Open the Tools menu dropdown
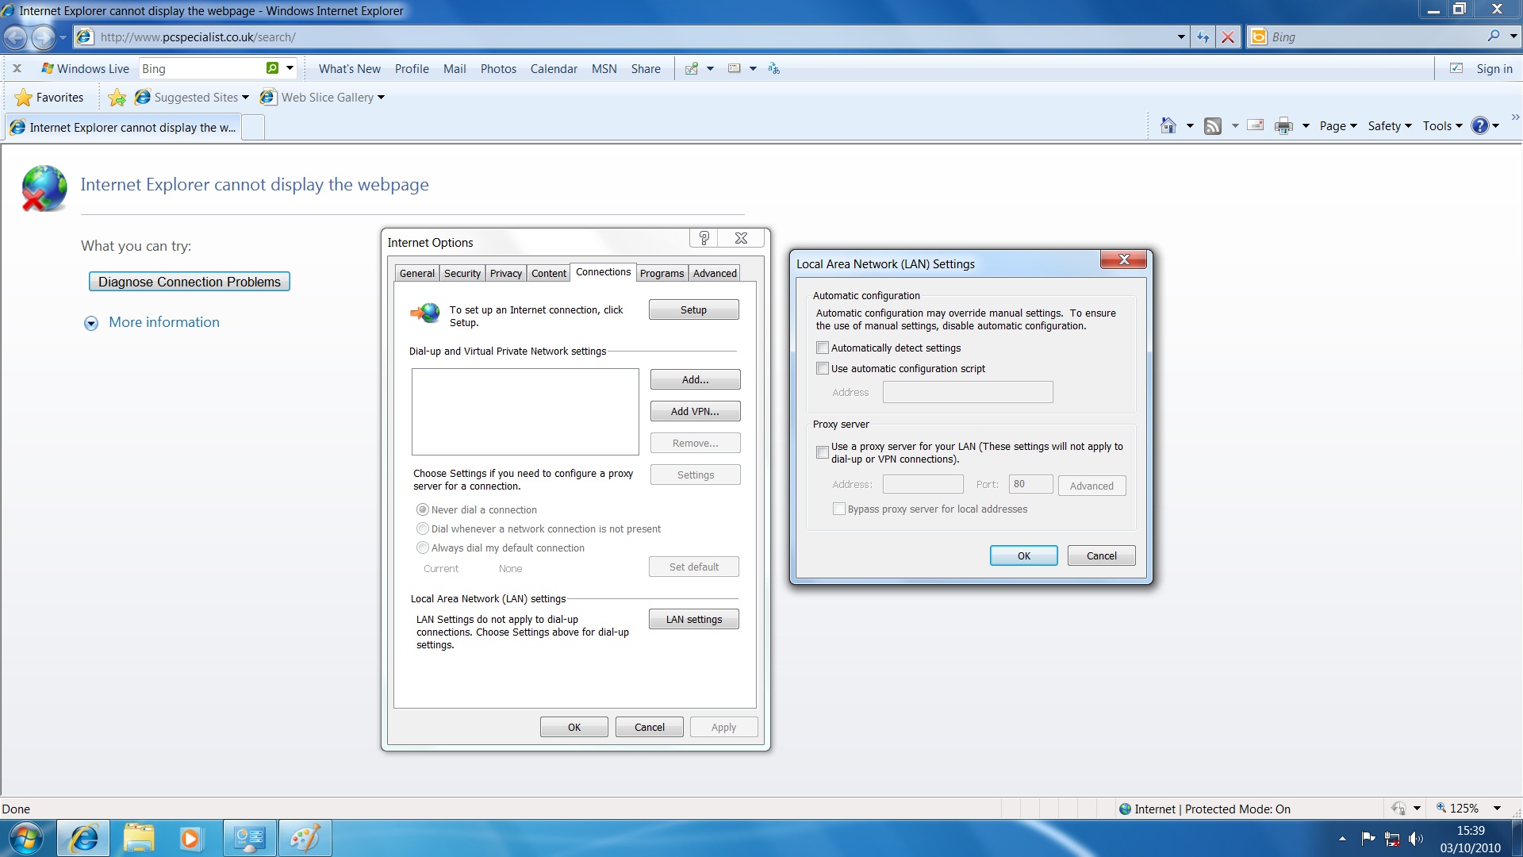 click(x=1442, y=125)
